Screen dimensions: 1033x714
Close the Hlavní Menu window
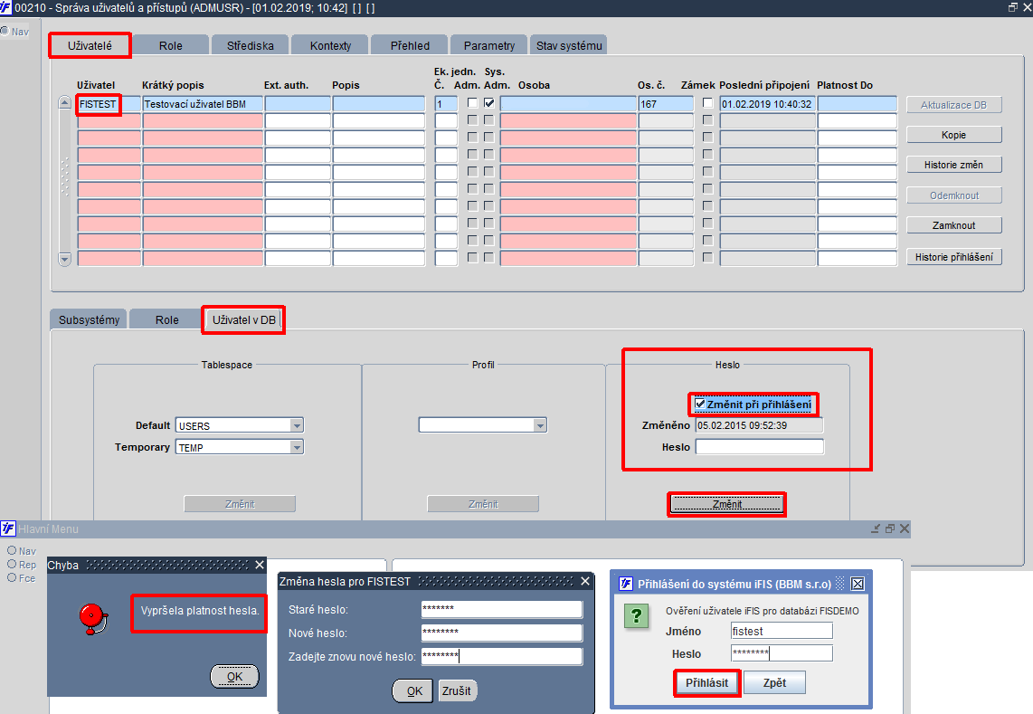click(x=905, y=528)
